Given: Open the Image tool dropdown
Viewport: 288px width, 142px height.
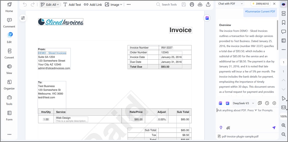Looking at the screenshot, I should [114, 5].
